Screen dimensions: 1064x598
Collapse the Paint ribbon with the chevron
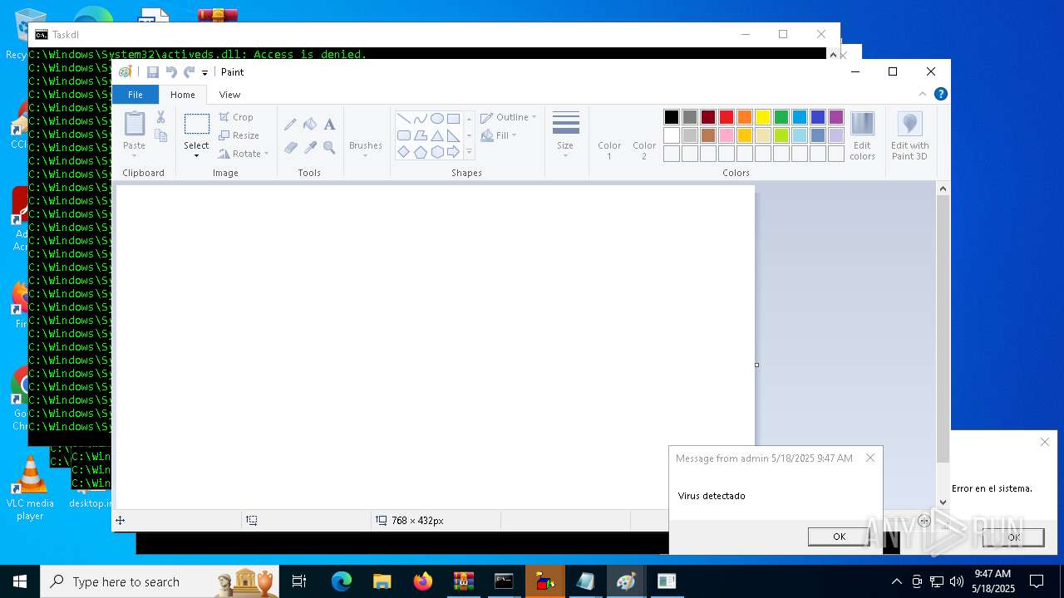923,95
